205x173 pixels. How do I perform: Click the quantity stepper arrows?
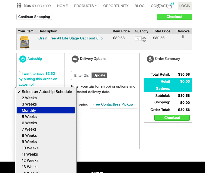(144, 39)
